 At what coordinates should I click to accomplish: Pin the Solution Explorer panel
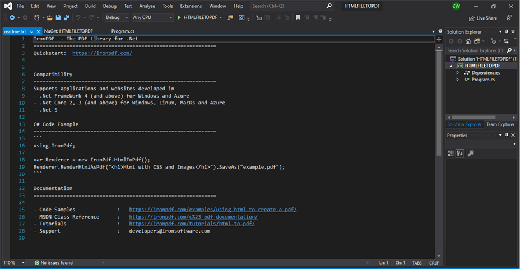(507, 32)
